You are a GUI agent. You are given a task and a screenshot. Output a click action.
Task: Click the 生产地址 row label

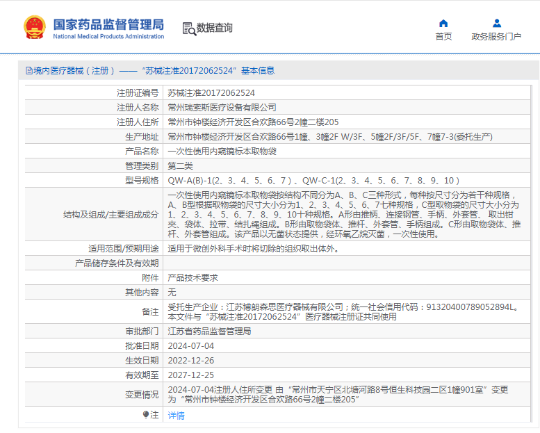coord(142,137)
